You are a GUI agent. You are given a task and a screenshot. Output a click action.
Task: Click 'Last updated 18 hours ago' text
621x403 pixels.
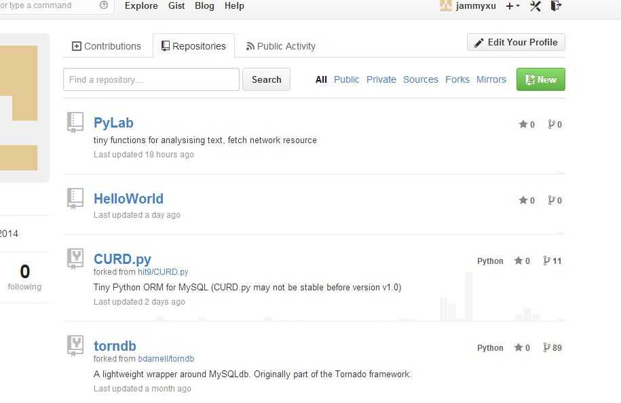coord(144,155)
